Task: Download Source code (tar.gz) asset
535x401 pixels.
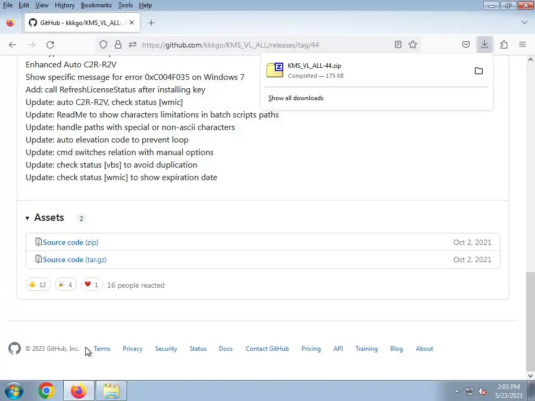Action: click(x=74, y=260)
